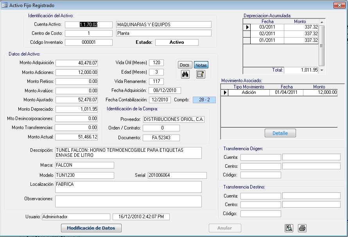Click the printer icon at bottom right
The width and height of the screenshot is (348, 237).
(x=302, y=228)
